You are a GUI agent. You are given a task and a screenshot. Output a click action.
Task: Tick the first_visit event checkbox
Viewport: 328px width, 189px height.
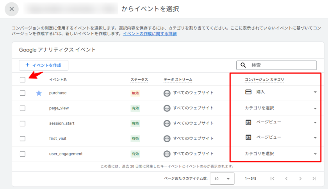[x=23, y=138]
